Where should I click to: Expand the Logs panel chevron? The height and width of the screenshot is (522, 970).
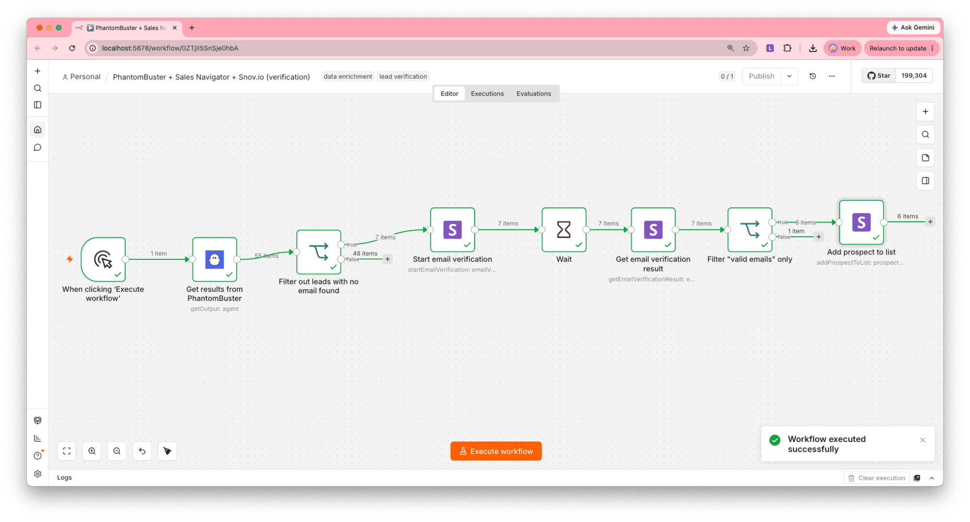[932, 478]
